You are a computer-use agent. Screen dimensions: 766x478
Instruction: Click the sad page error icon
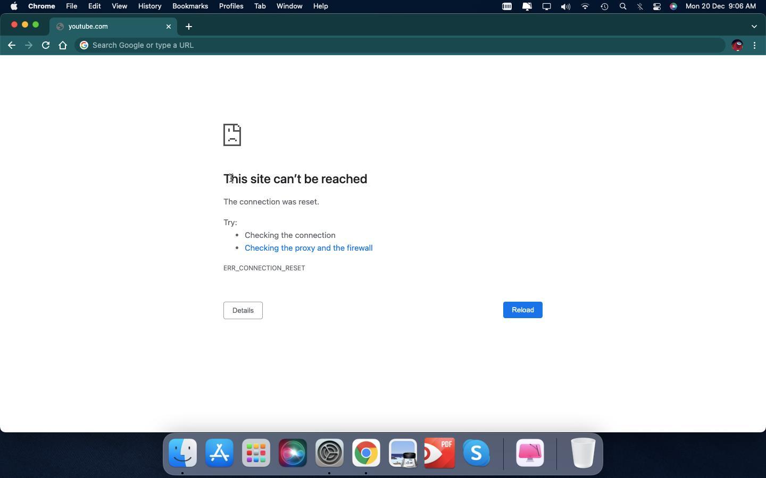tap(232, 135)
